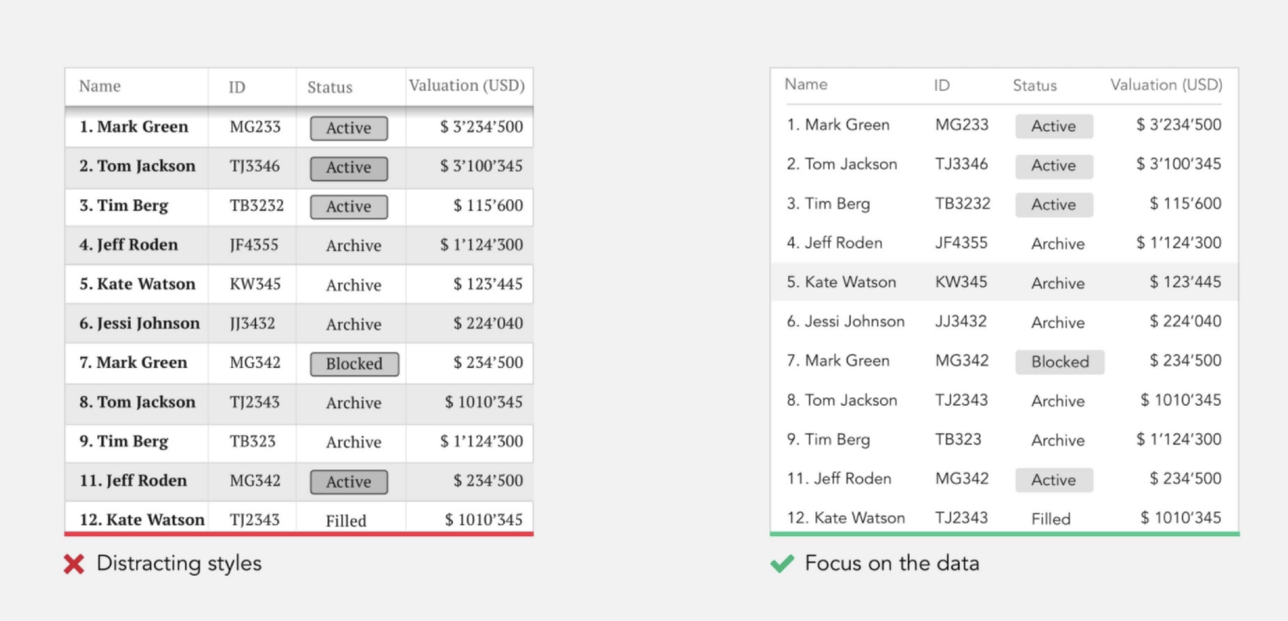Click the Valuation (USD) column header in left table
This screenshot has width=1288, height=621.
coord(467,85)
